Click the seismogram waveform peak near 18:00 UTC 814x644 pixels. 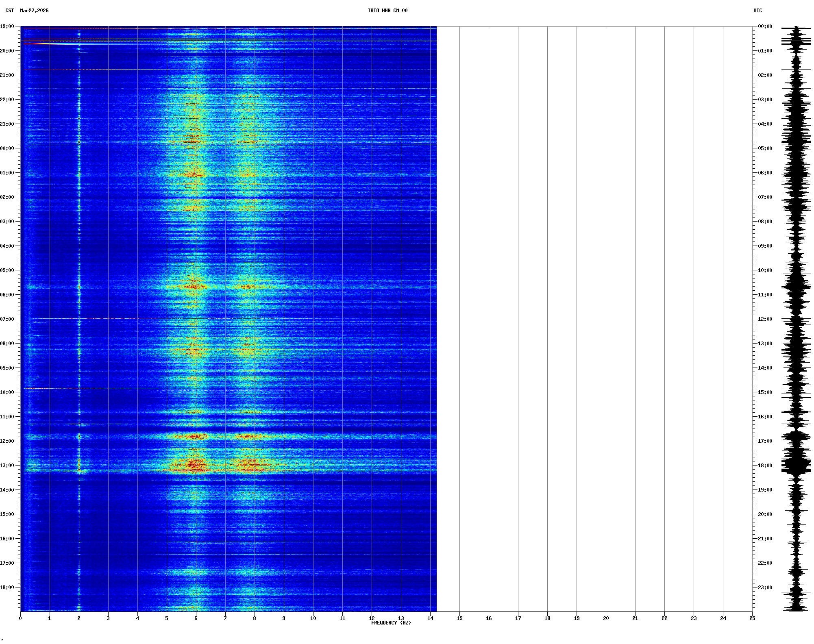click(796, 466)
